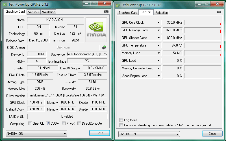This screenshot has width=226, height=141.
Task: Click the NVIDIA logo image
Action: click(x=96, y=30)
